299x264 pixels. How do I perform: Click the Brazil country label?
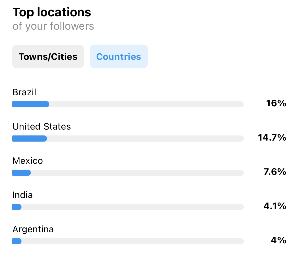(24, 92)
